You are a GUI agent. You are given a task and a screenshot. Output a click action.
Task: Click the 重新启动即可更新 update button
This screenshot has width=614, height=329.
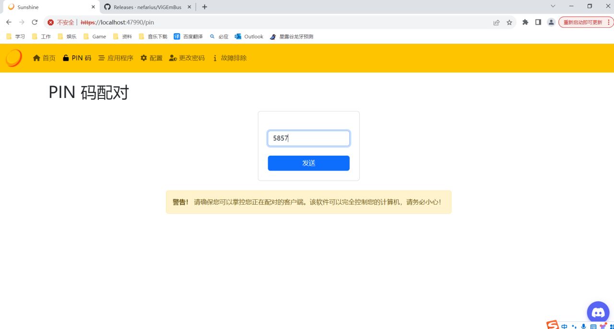[x=582, y=22]
